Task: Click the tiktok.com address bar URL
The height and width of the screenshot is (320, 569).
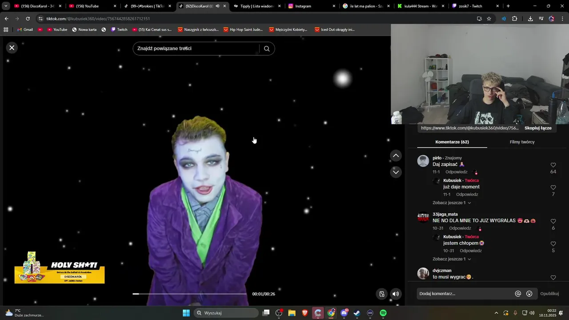Action: pos(98,19)
